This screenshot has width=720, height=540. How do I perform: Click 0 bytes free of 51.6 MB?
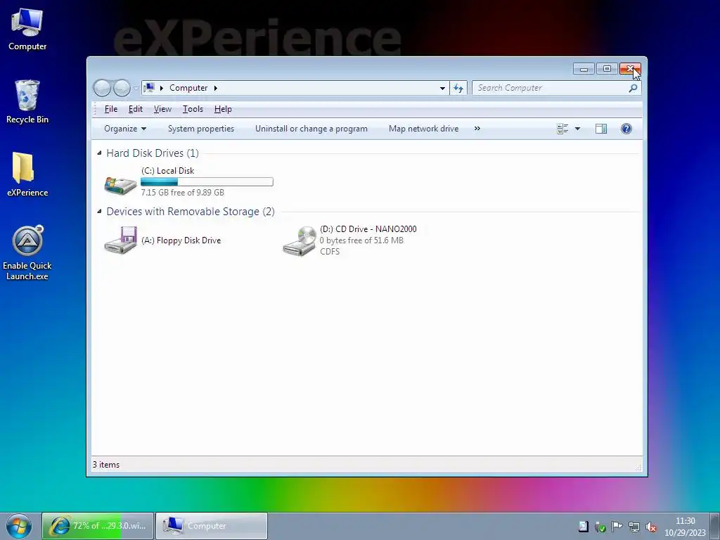361,240
